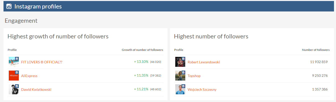Click Dawid Kwiatkowski profile photo
Image resolution: width=336 pixels, height=102 pixels.
[x=13, y=90]
